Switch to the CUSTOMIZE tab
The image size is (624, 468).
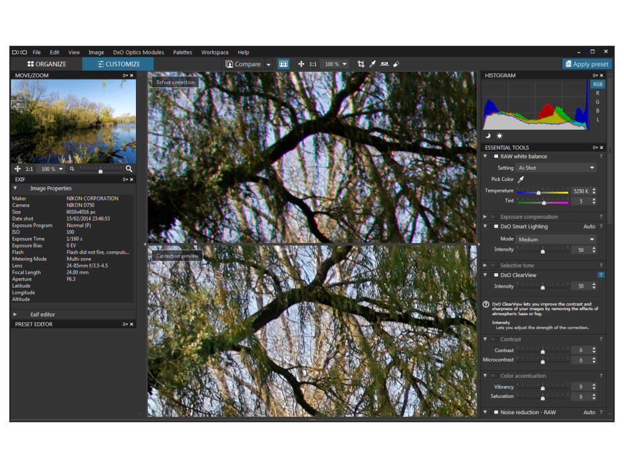tap(118, 64)
